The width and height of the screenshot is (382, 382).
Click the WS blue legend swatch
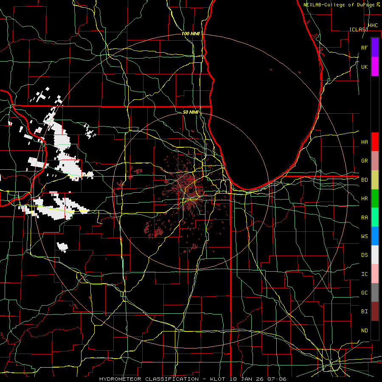(375, 236)
